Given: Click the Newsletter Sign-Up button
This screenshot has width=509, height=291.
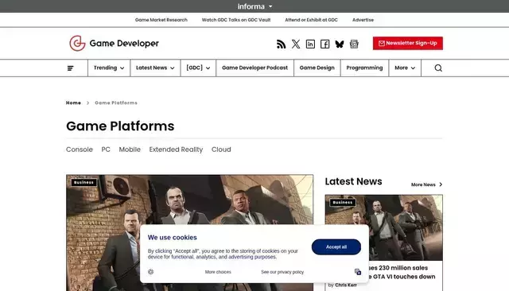Looking at the screenshot, I should [x=408, y=43].
